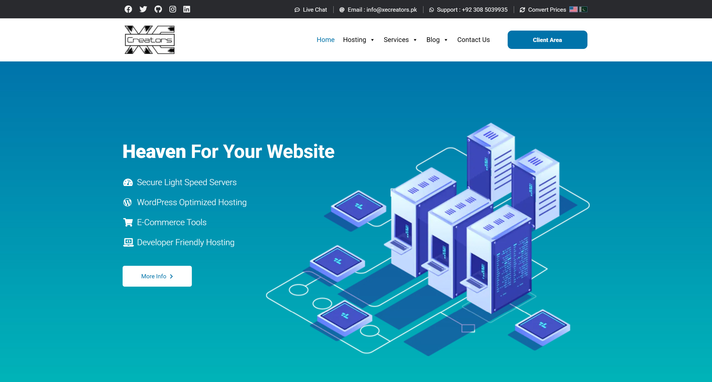Open the GitHub social icon

[158, 9]
